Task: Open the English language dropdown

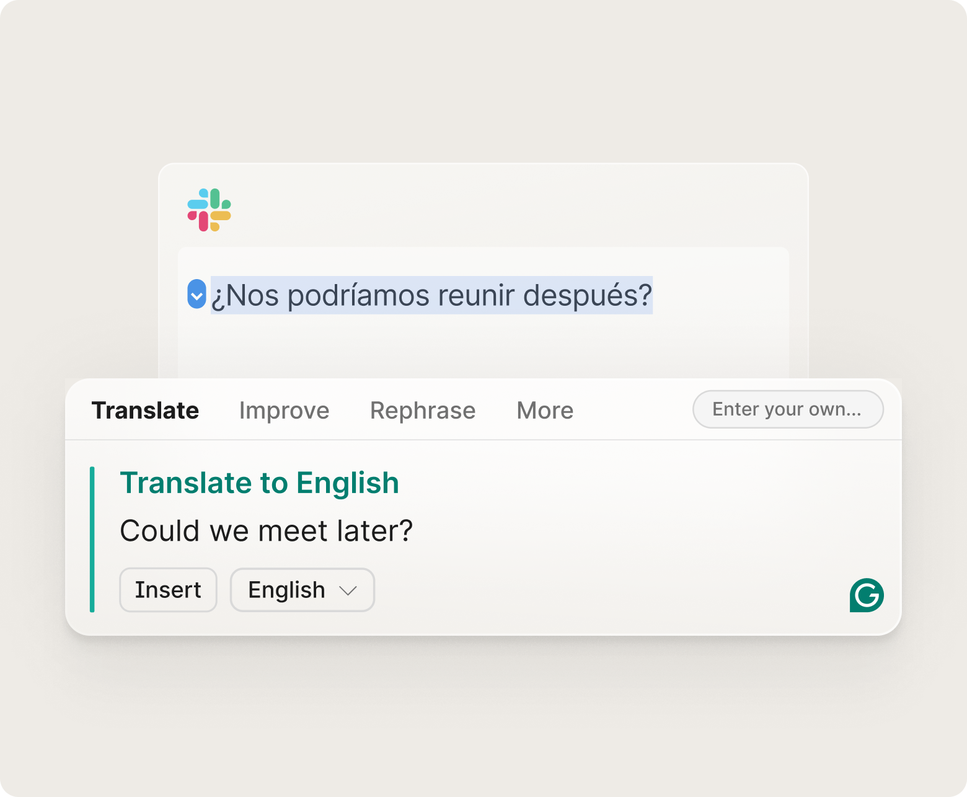Action: pos(302,590)
